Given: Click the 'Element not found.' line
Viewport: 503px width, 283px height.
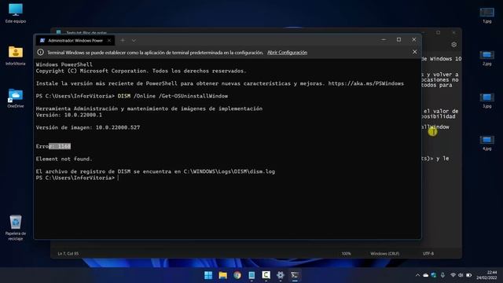Looking at the screenshot, I should point(64,159).
